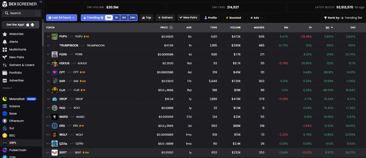Select Sui chain icon
The height and width of the screenshot is (158, 366).
(5, 128)
